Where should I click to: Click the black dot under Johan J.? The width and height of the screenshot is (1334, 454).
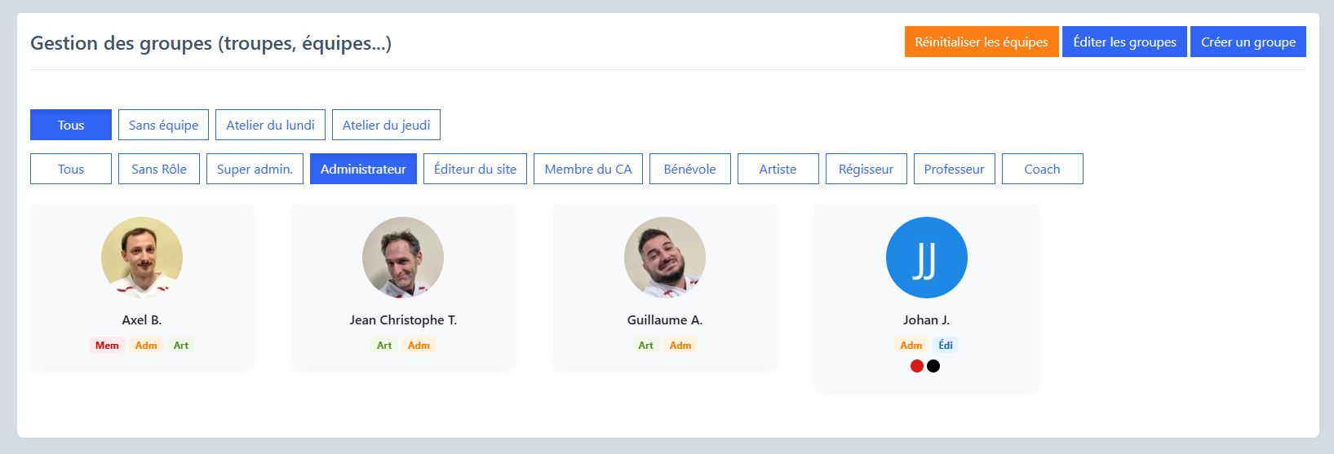pyautogui.click(x=933, y=366)
